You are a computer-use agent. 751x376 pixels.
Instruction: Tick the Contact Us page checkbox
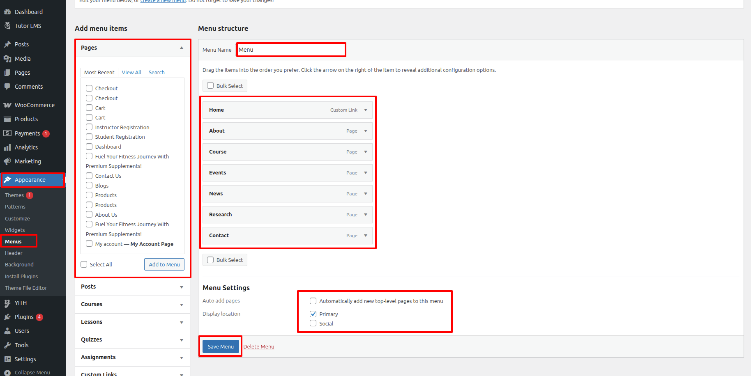point(89,176)
